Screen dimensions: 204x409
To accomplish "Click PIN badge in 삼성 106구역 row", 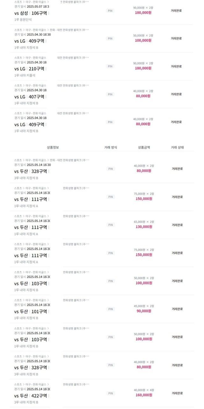I will [110, 11].
